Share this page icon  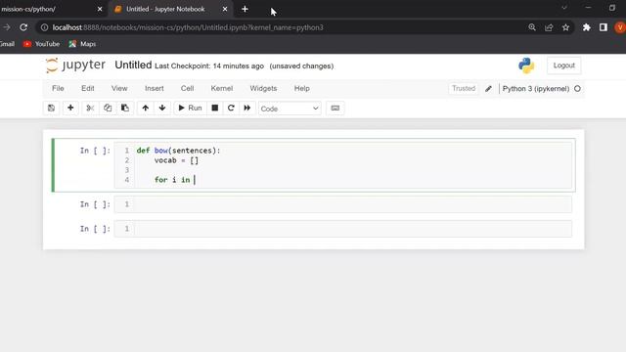click(x=549, y=27)
